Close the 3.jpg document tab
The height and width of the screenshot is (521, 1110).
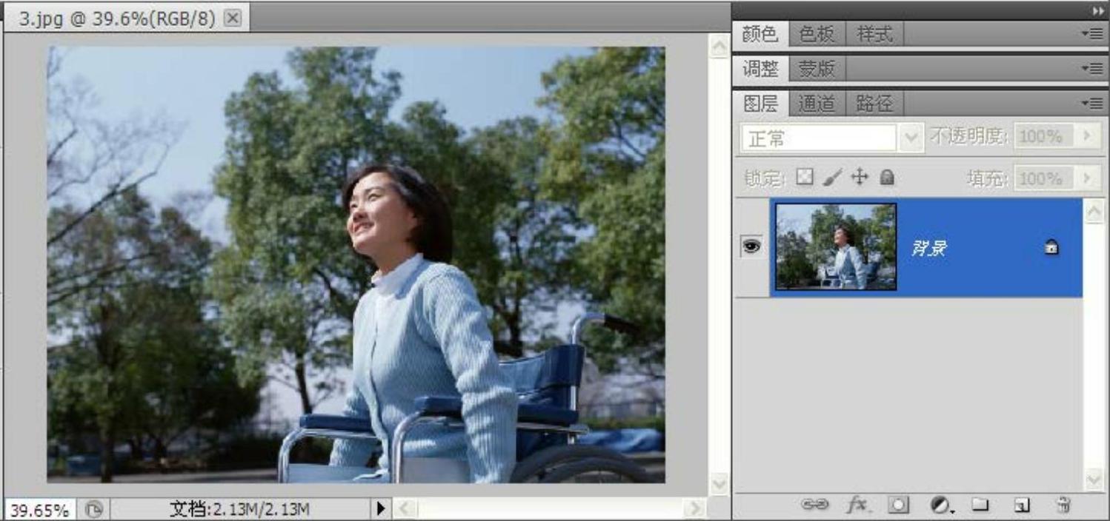(x=232, y=19)
